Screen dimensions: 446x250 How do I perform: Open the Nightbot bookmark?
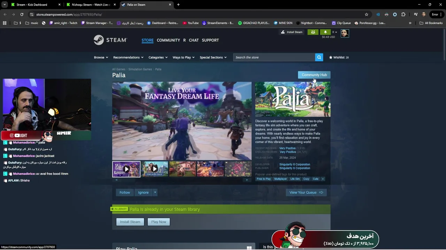[311, 23]
